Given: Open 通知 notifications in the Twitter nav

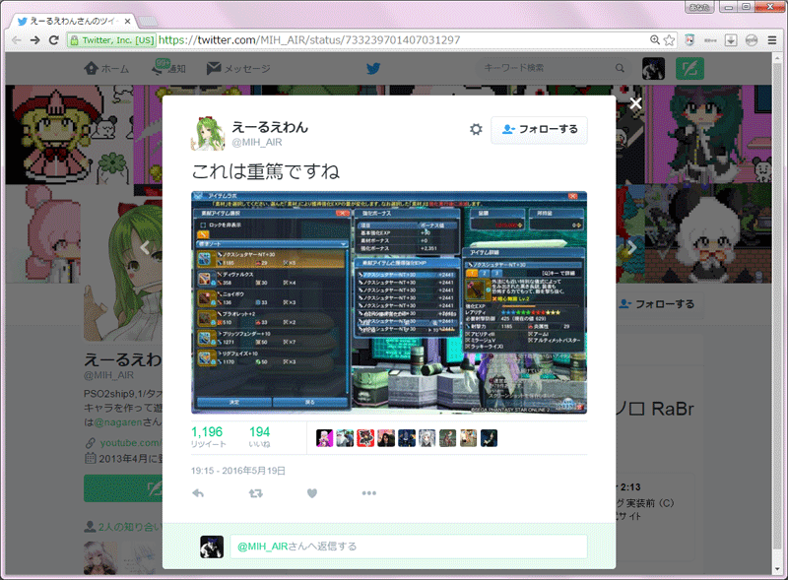Looking at the screenshot, I should [168, 68].
